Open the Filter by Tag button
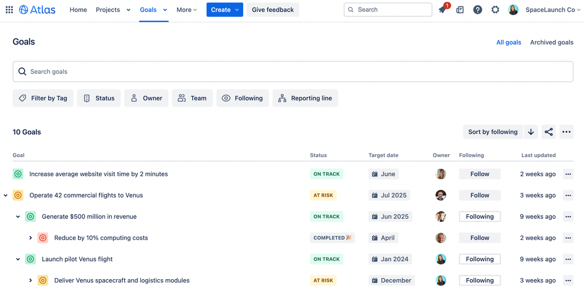The image size is (584, 292). pos(43,98)
